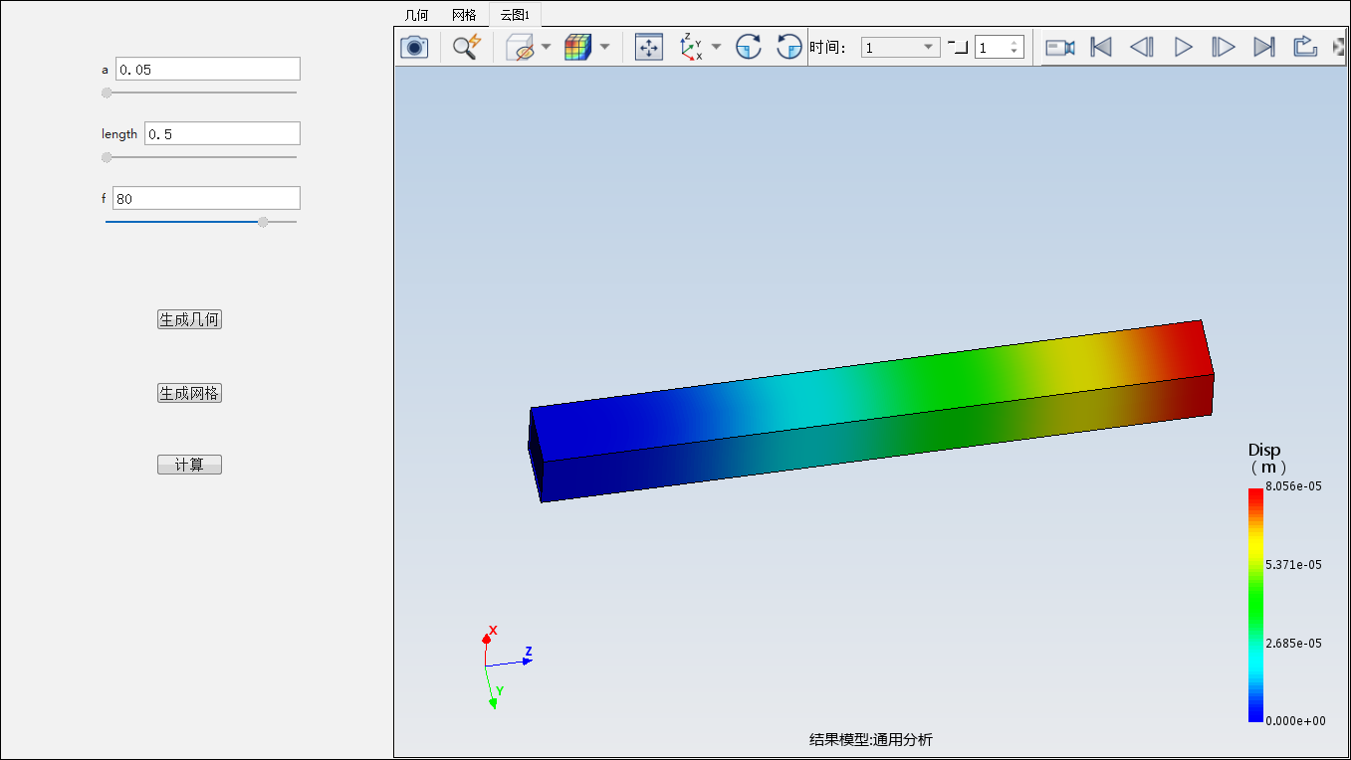Open dropdown next to XYZ axis icon
This screenshot has height=760, width=1351.
(717, 47)
